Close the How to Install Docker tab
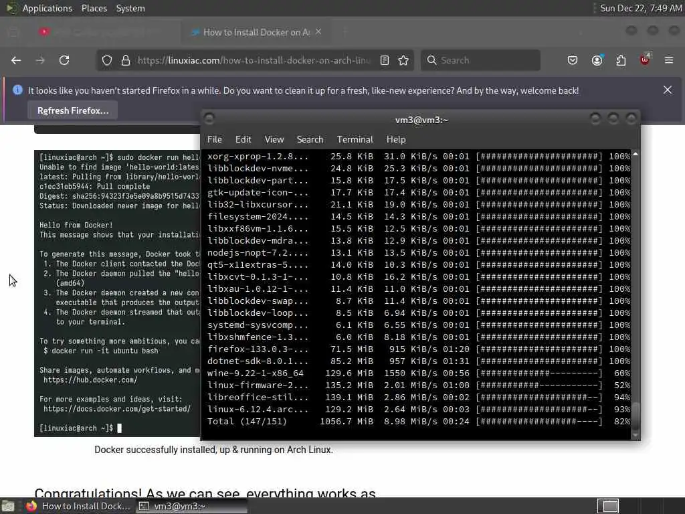Image resolution: width=685 pixels, height=514 pixels. tap(318, 32)
